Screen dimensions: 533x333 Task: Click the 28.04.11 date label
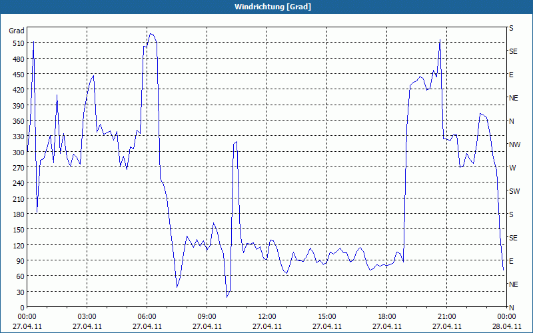[506, 326]
